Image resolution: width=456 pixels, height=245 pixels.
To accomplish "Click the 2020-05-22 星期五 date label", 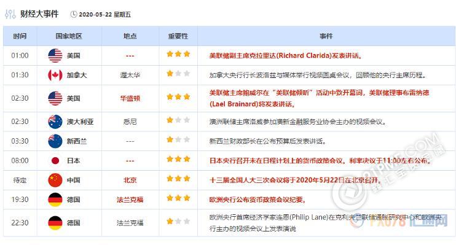I will 104,15.
